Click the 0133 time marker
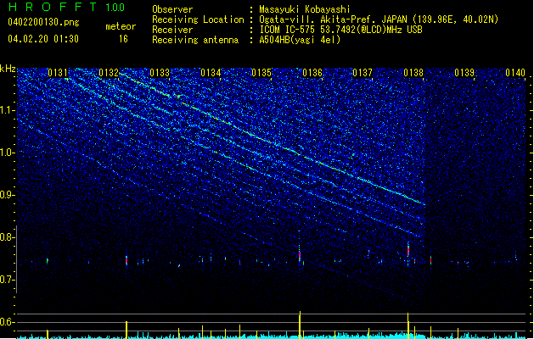The image size is (534, 339). tap(160, 73)
